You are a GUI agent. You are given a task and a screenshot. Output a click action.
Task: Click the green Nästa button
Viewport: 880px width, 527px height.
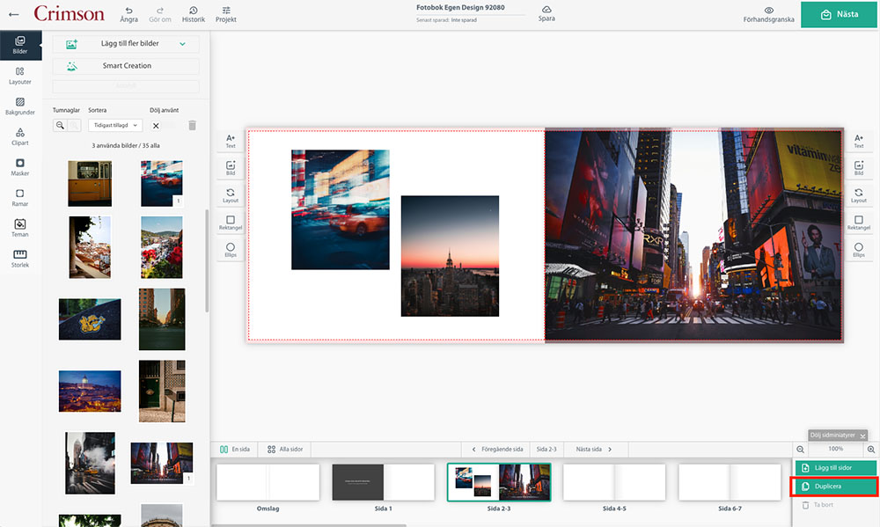click(839, 15)
